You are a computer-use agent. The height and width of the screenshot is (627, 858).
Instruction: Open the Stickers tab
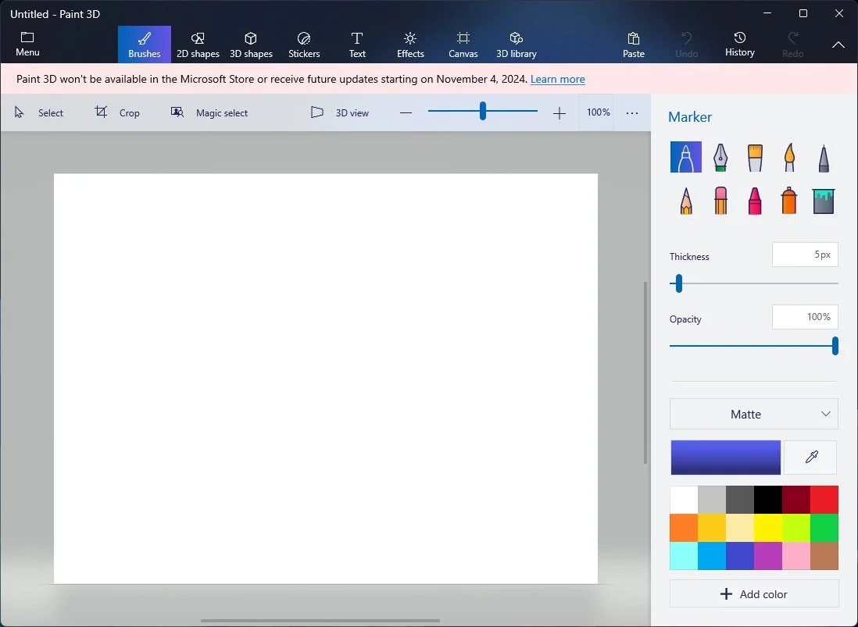[x=304, y=44]
